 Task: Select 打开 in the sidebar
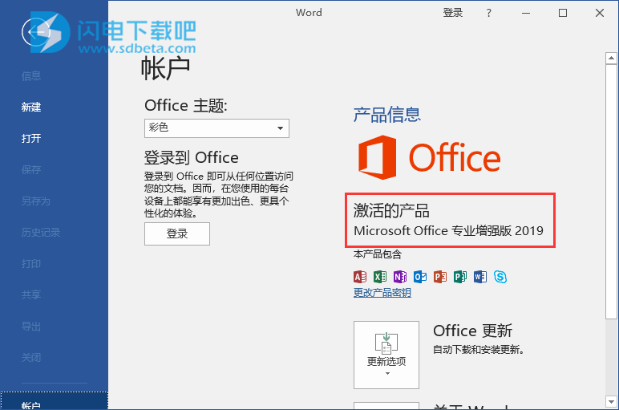click(x=31, y=138)
